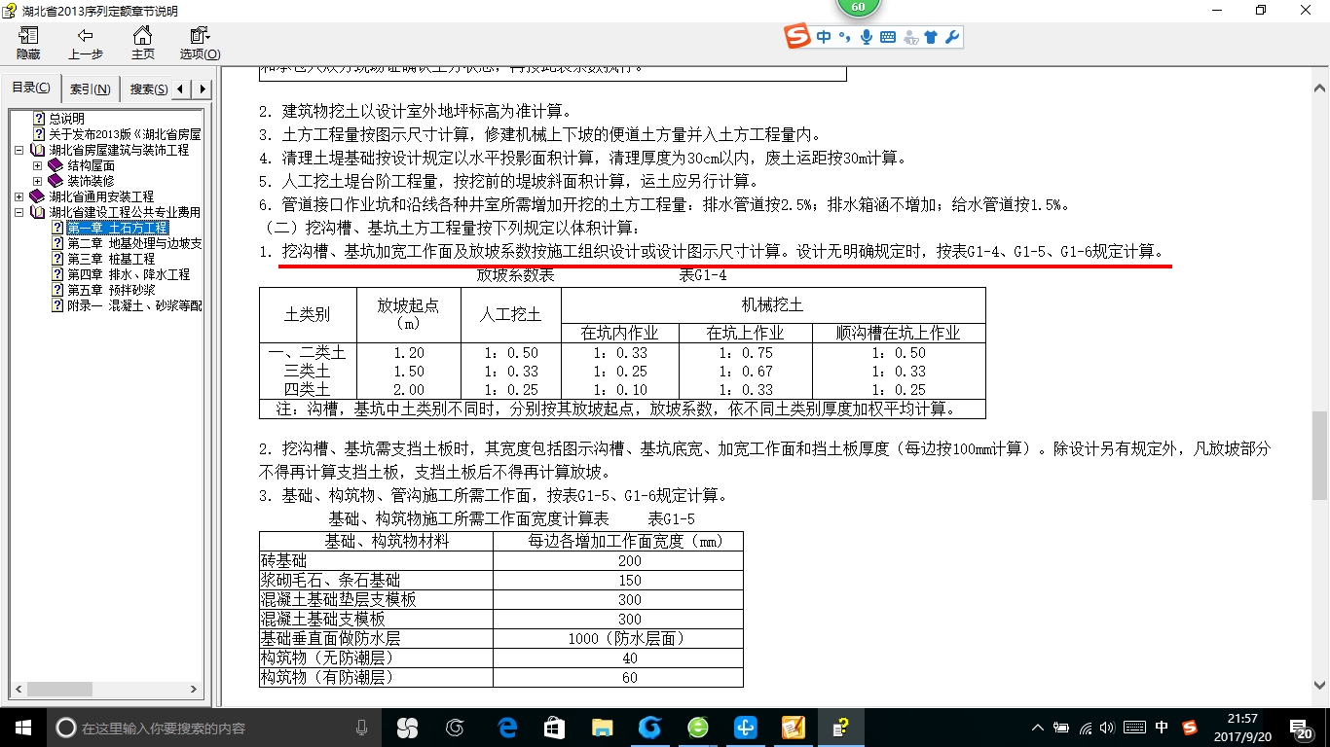The image size is (1330, 747).
Task: Open 第四章 排水、降水工程 topic
Action: coord(129,274)
